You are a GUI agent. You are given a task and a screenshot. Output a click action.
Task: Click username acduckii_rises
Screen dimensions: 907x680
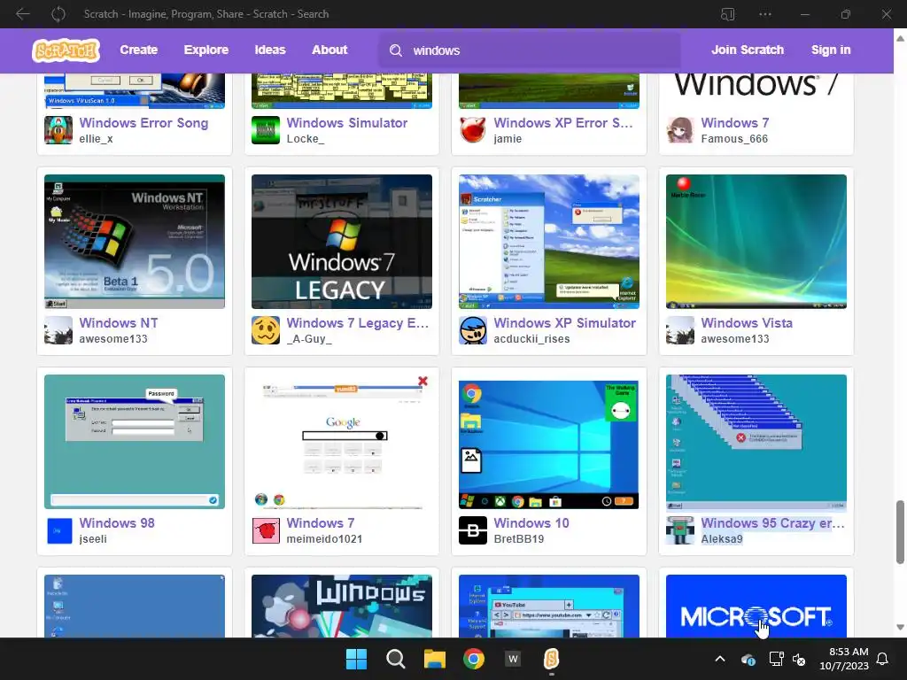pyautogui.click(x=531, y=339)
